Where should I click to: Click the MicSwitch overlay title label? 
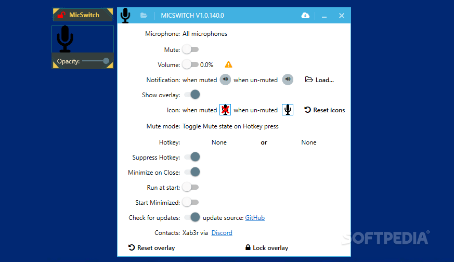[84, 15]
